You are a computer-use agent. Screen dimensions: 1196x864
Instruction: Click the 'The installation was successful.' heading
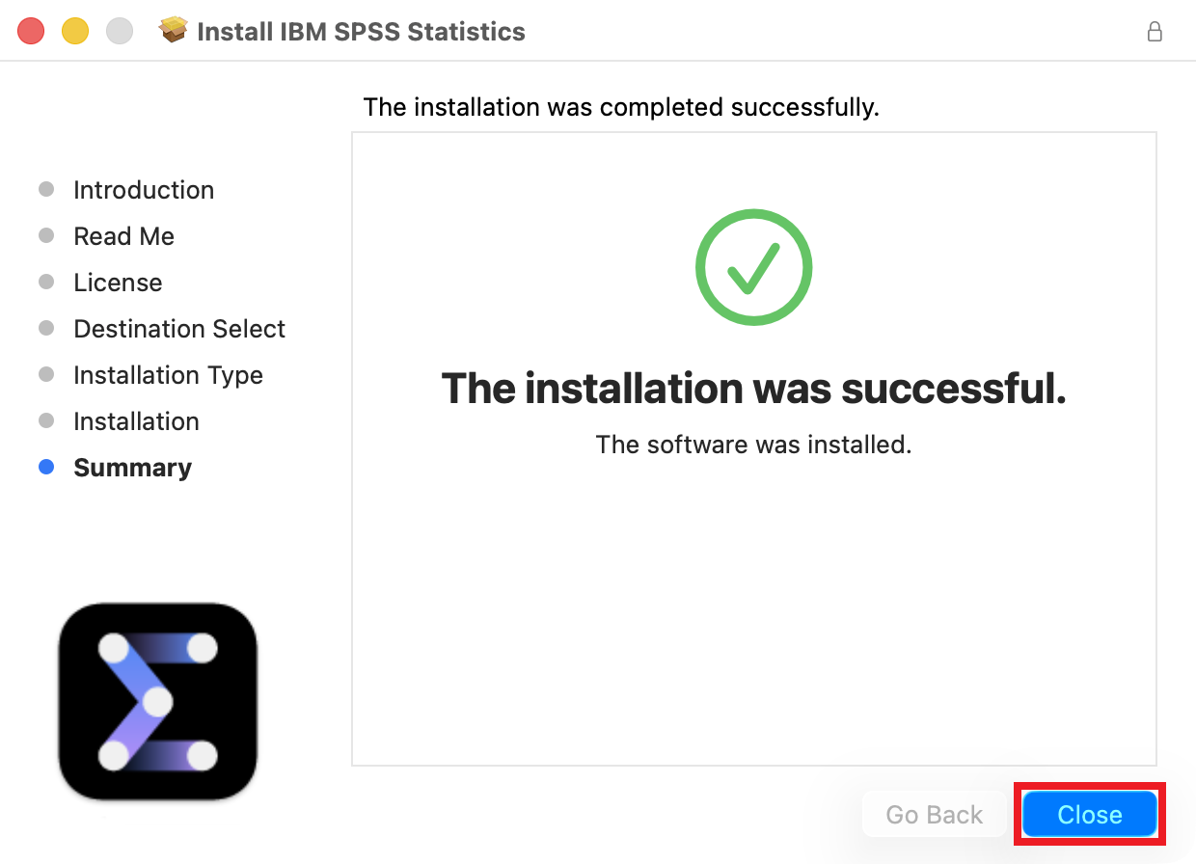click(753, 389)
